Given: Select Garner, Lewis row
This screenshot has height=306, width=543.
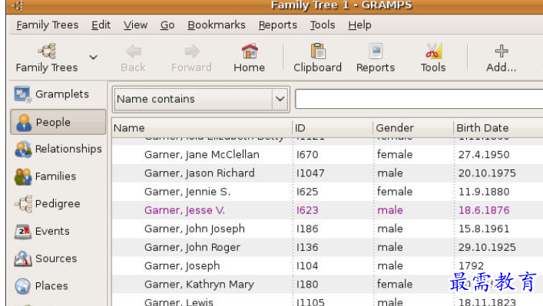Looking at the screenshot, I should tap(327, 300).
